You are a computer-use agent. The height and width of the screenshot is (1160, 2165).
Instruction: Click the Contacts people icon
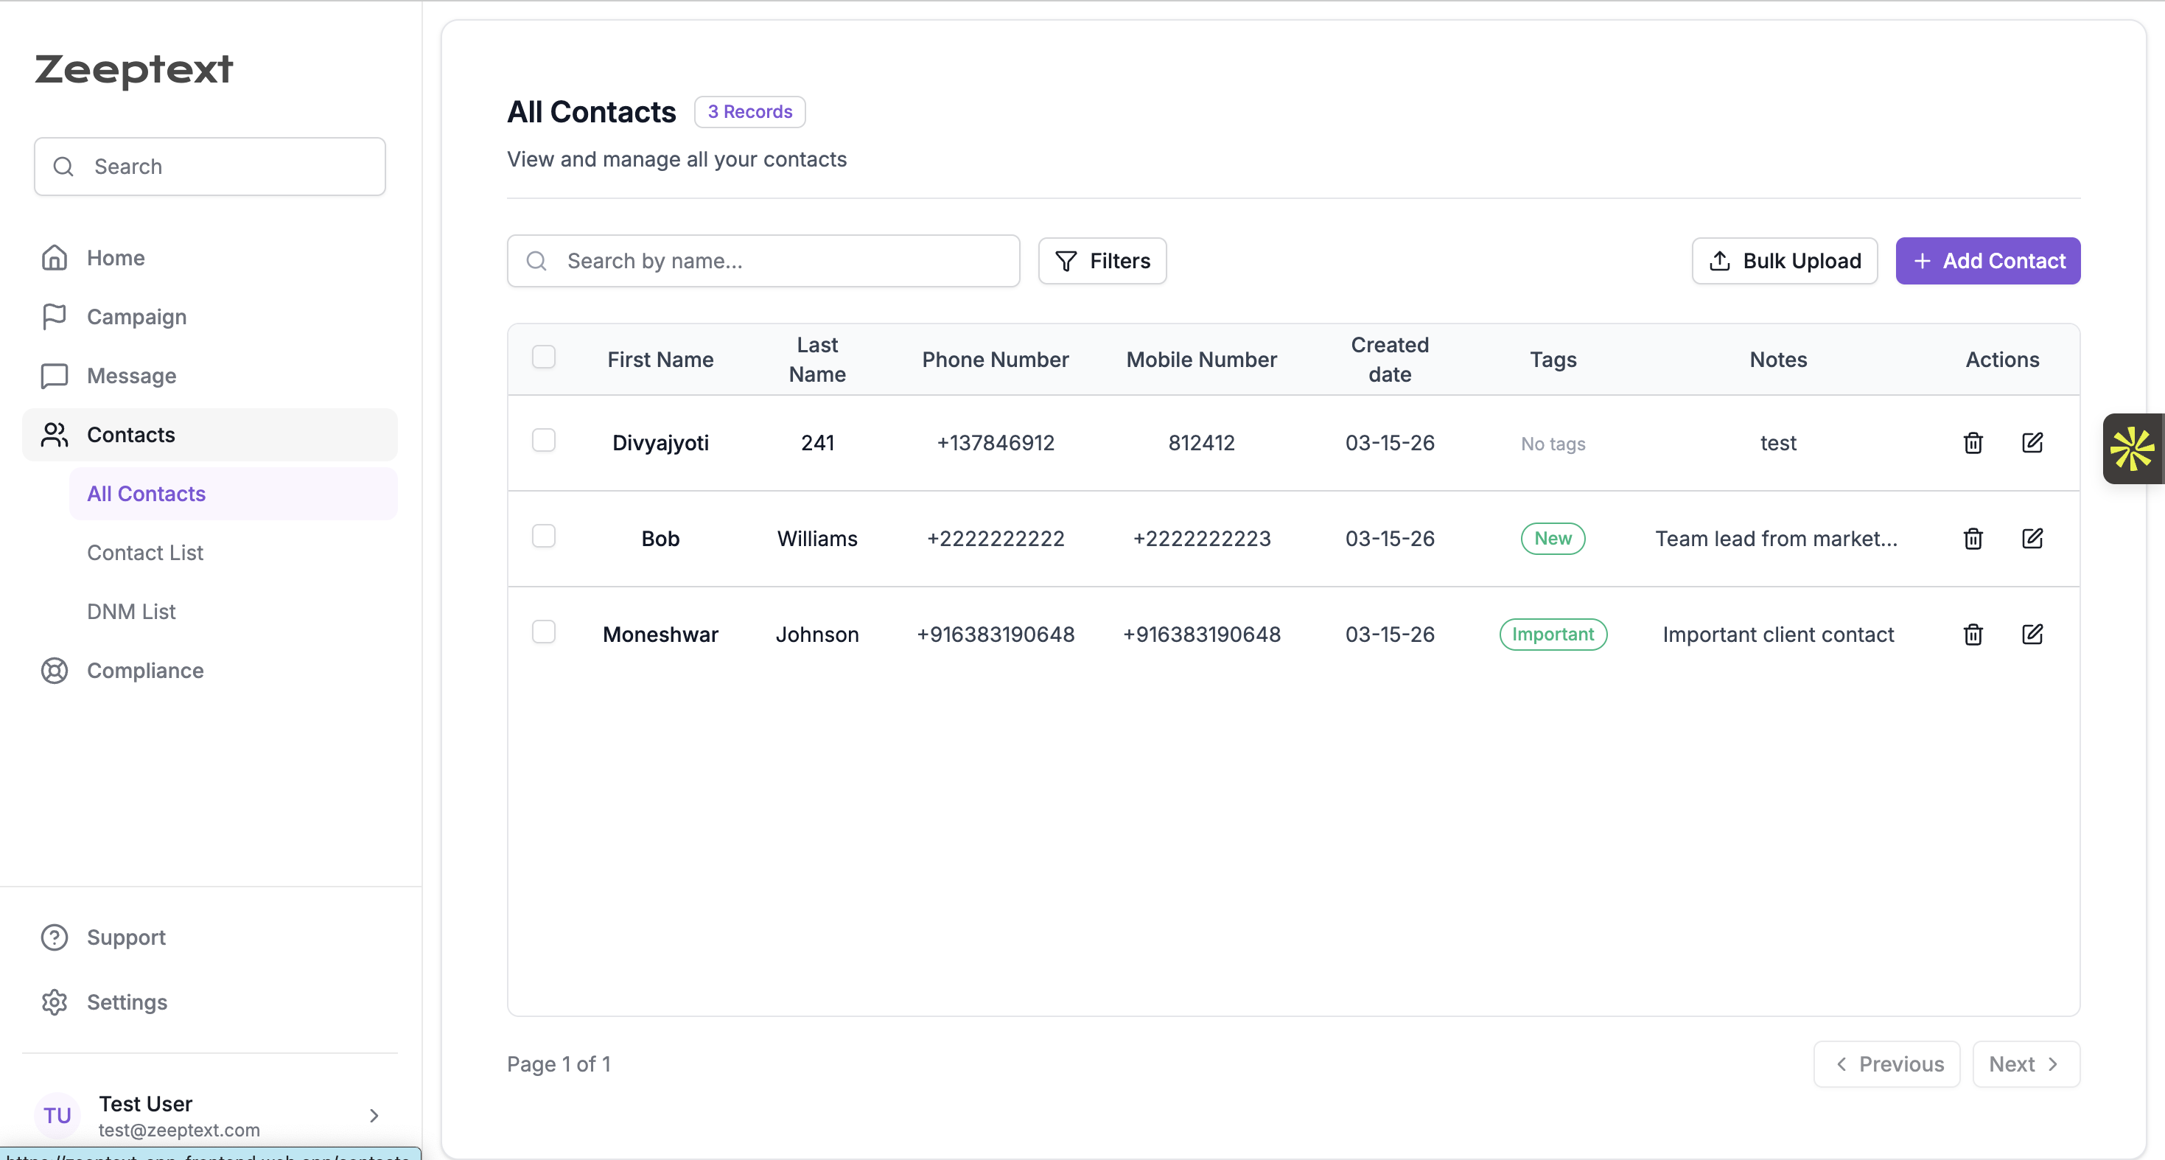click(55, 435)
